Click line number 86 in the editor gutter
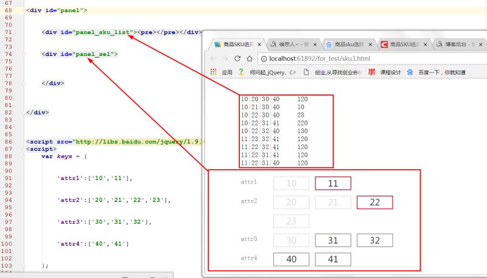The height and width of the screenshot is (278, 487). coord(9,142)
